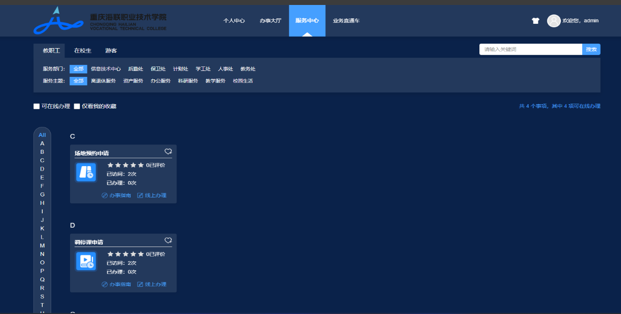
Task: Filter service theme by 离退休服务
Action: 103,81
